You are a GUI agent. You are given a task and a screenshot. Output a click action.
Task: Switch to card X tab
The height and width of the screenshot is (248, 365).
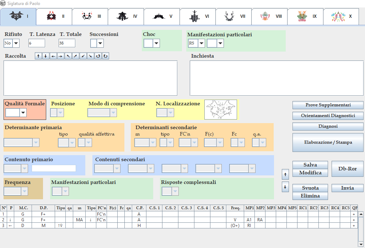point(341,16)
